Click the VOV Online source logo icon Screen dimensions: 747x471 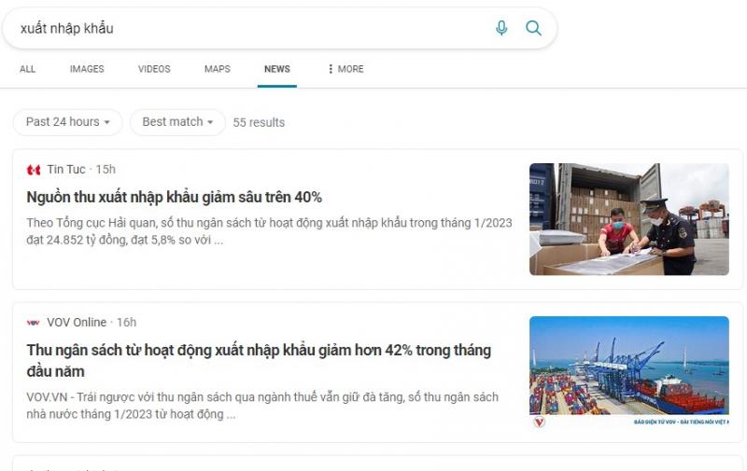tap(34, 323)
